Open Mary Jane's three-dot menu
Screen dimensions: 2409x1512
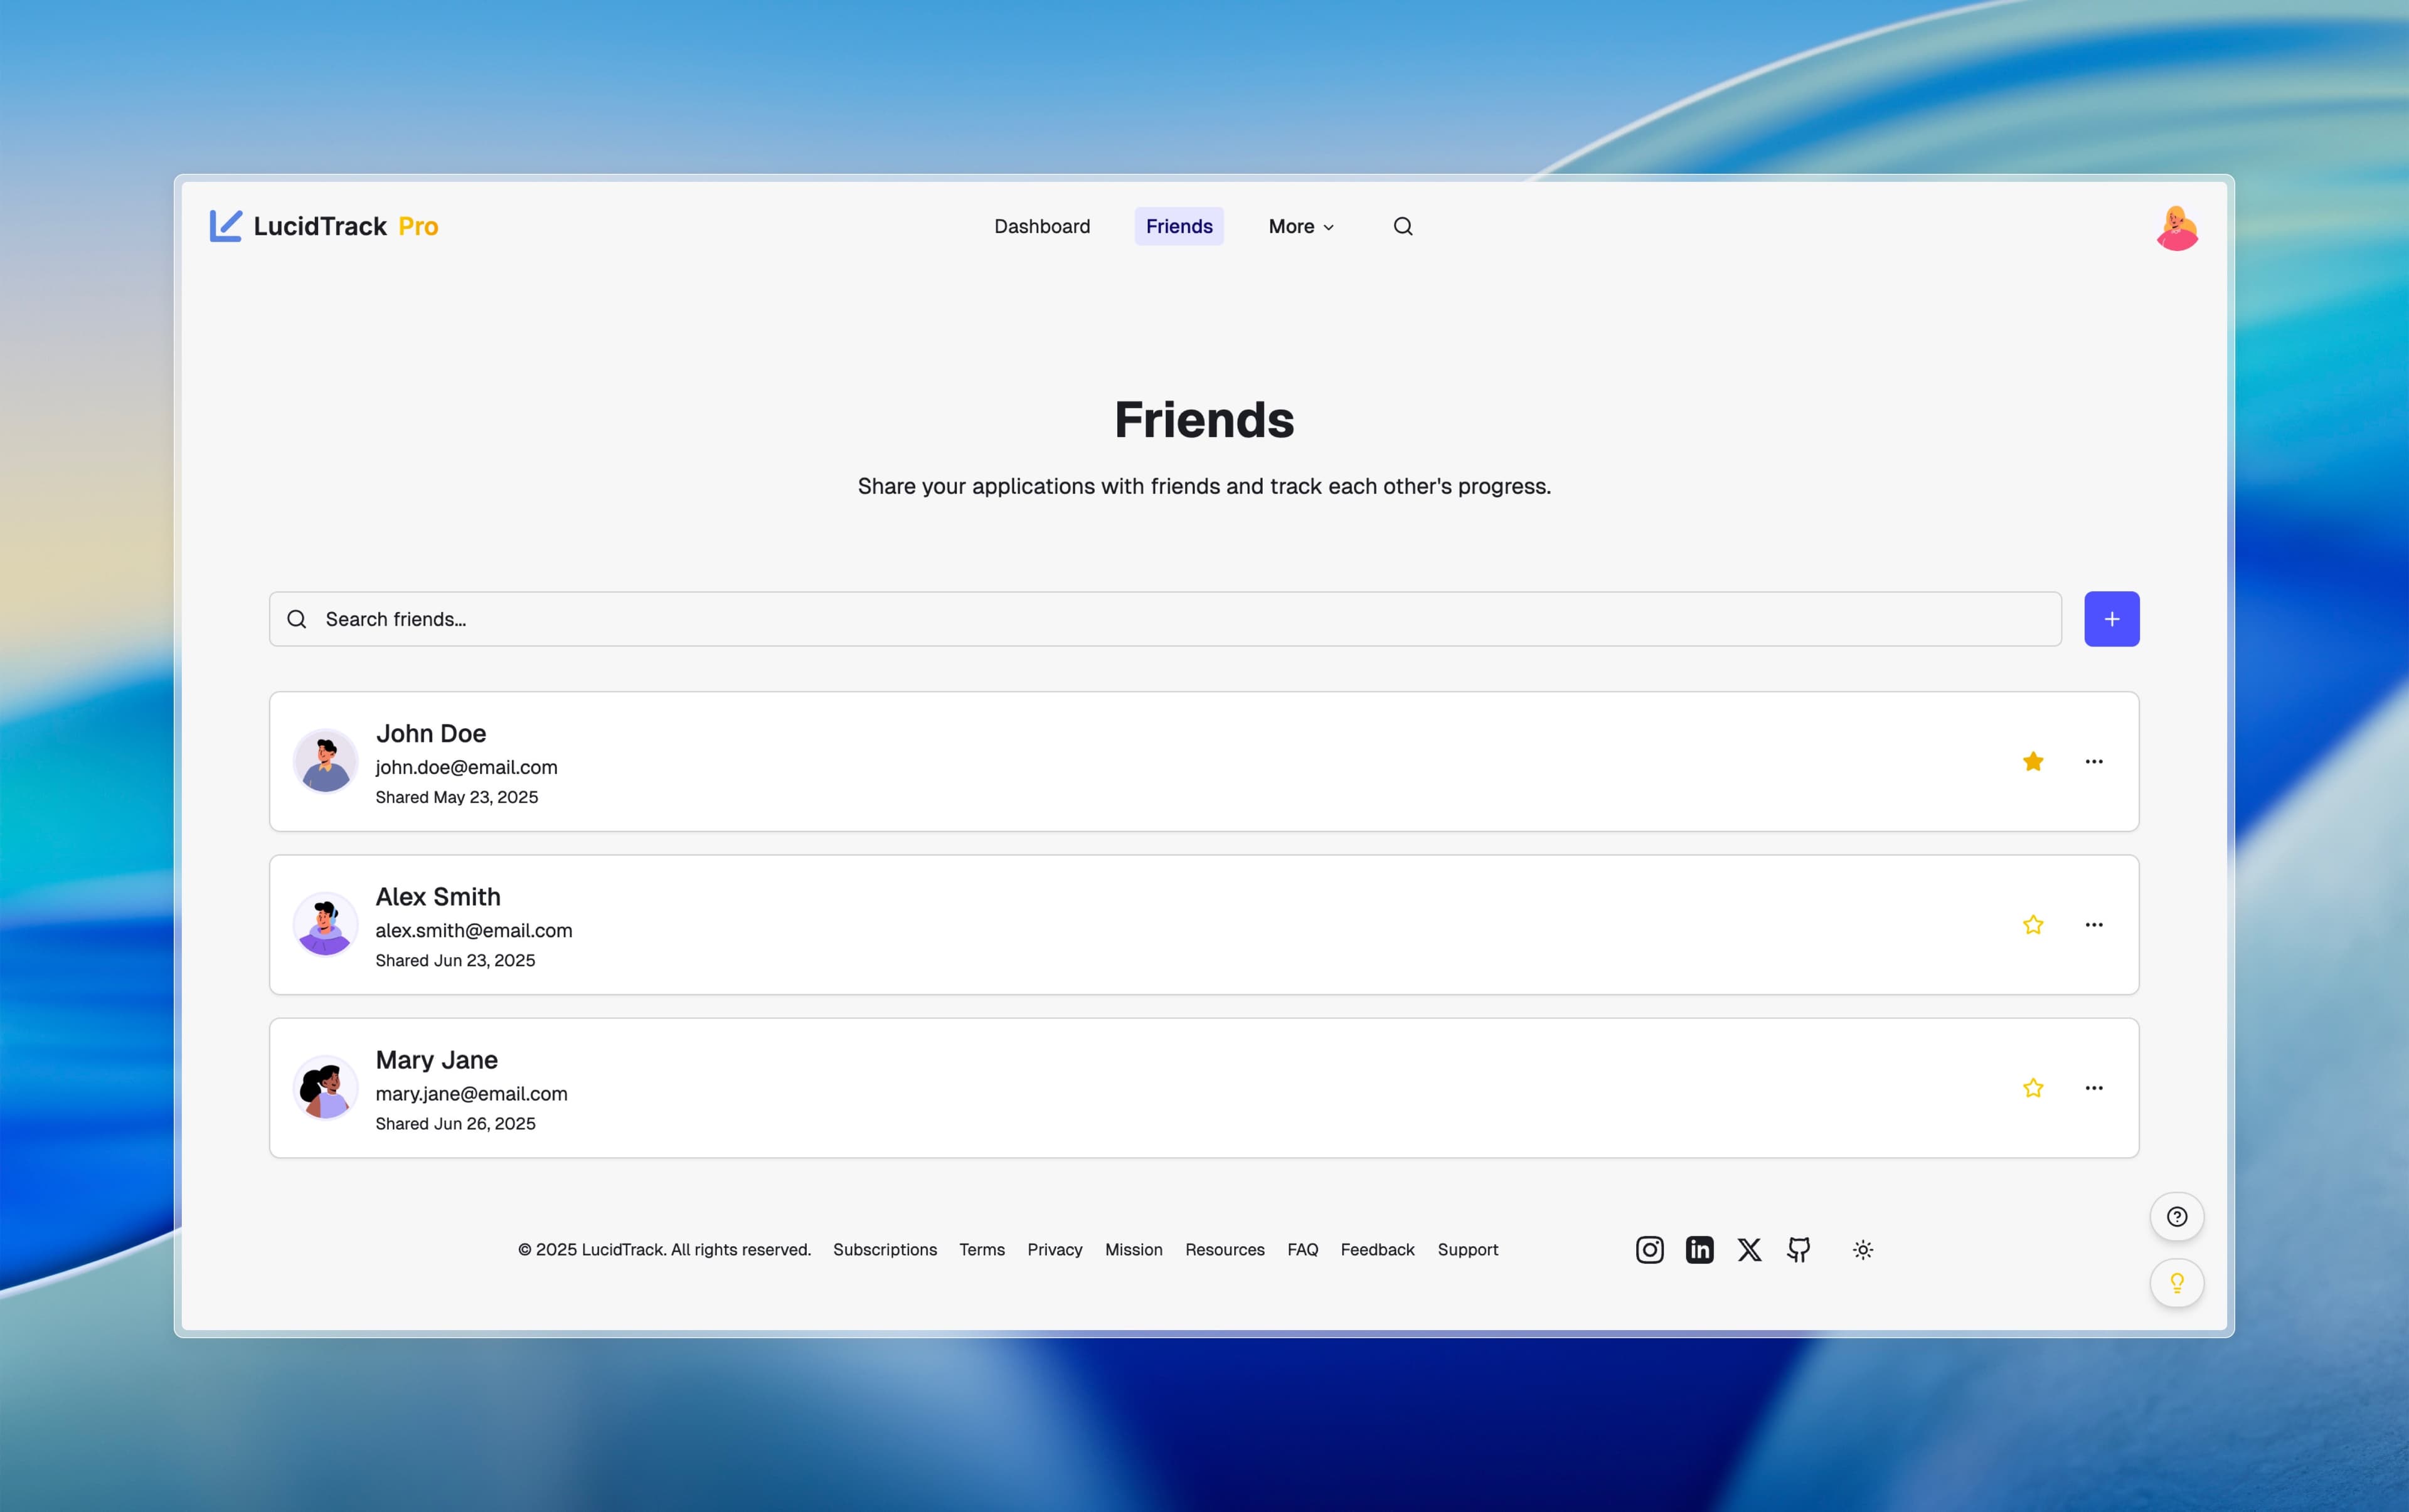2095,1087
